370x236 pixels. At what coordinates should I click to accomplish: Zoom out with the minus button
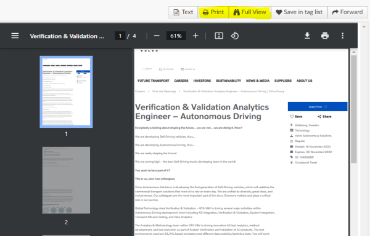pyautogui.click(x=157, y=36)
